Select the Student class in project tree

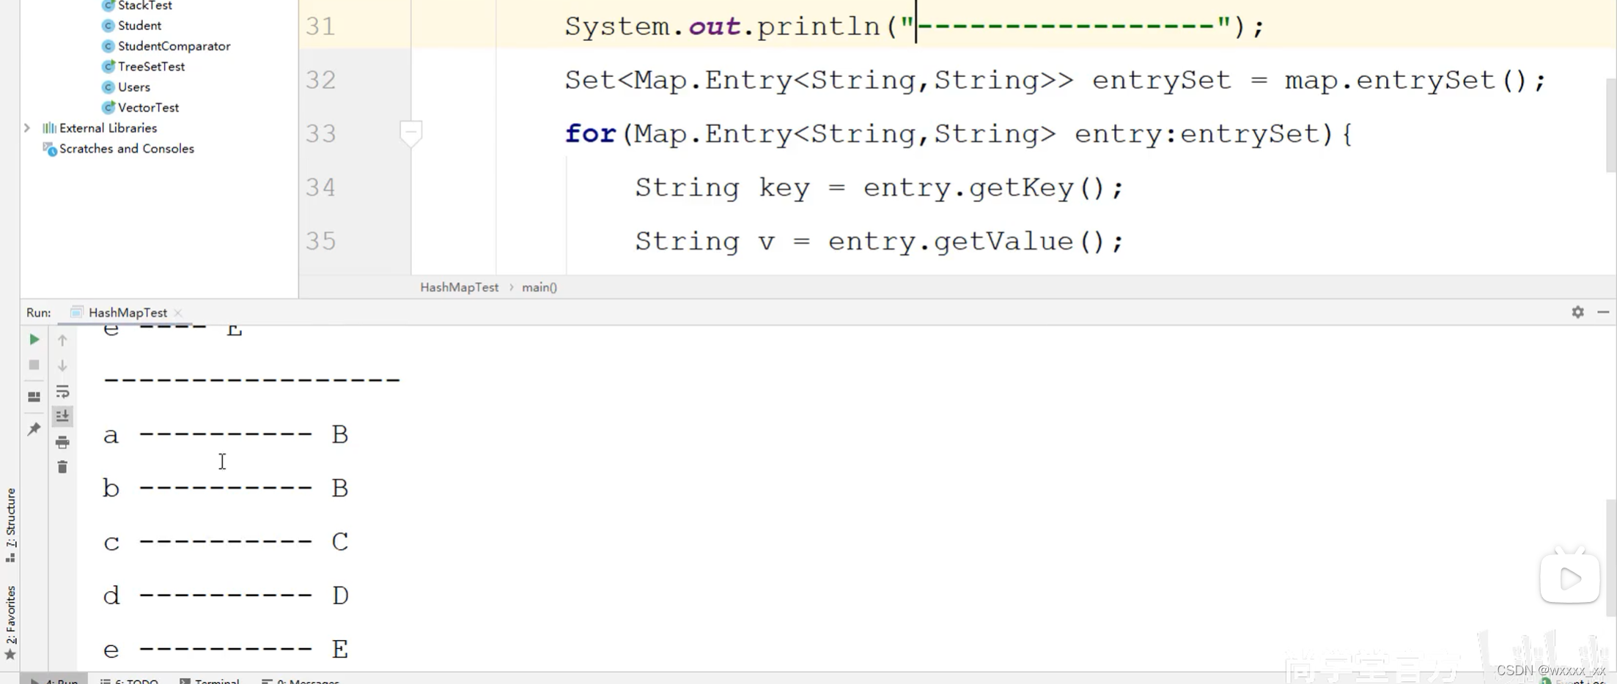[x=139, y=25]
